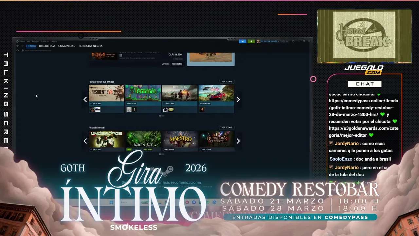This screenshot has height=236, width=419.
Task: Select second page dot under Realidad virtual
Action: tap(163, 154)
